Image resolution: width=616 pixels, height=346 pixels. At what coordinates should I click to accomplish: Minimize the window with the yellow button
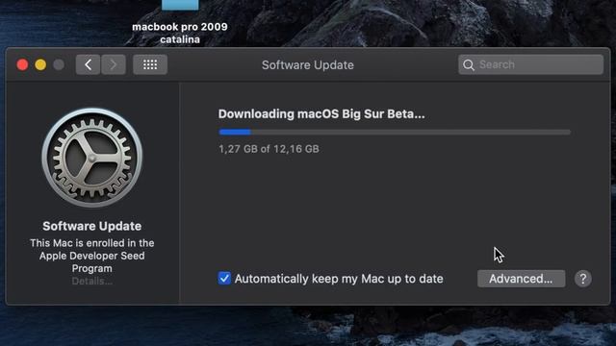(x=40, y=64)
